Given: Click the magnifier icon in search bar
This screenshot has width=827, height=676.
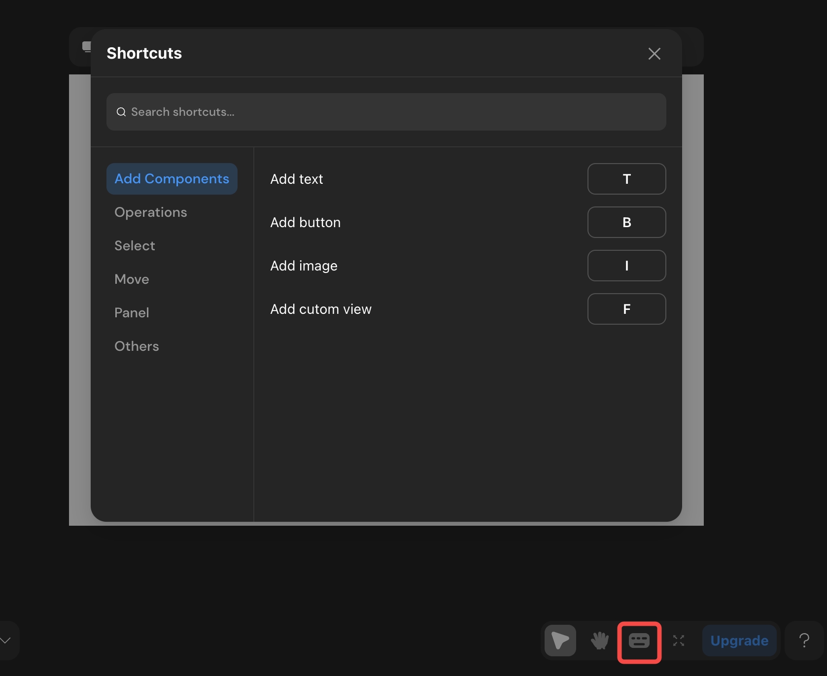Looking at the screenshot, I should pos(121,112).
